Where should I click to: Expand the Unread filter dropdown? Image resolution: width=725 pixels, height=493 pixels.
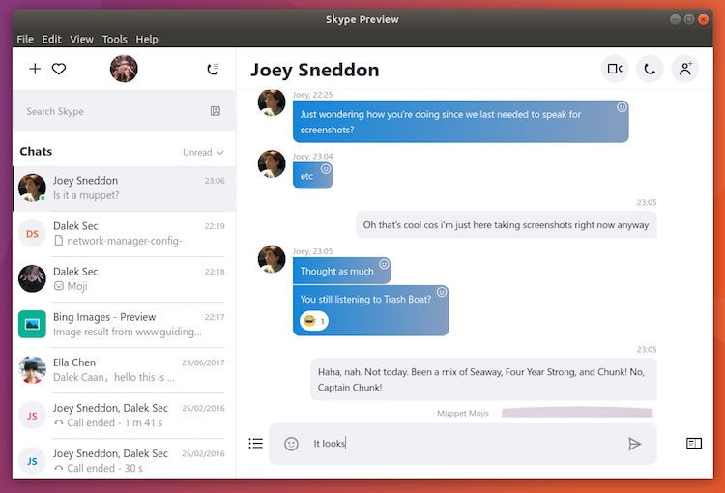tap(204, 152)
